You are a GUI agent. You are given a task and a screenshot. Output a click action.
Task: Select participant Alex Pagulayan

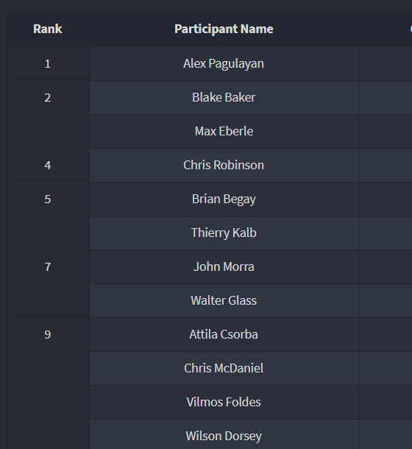[224, 63]
